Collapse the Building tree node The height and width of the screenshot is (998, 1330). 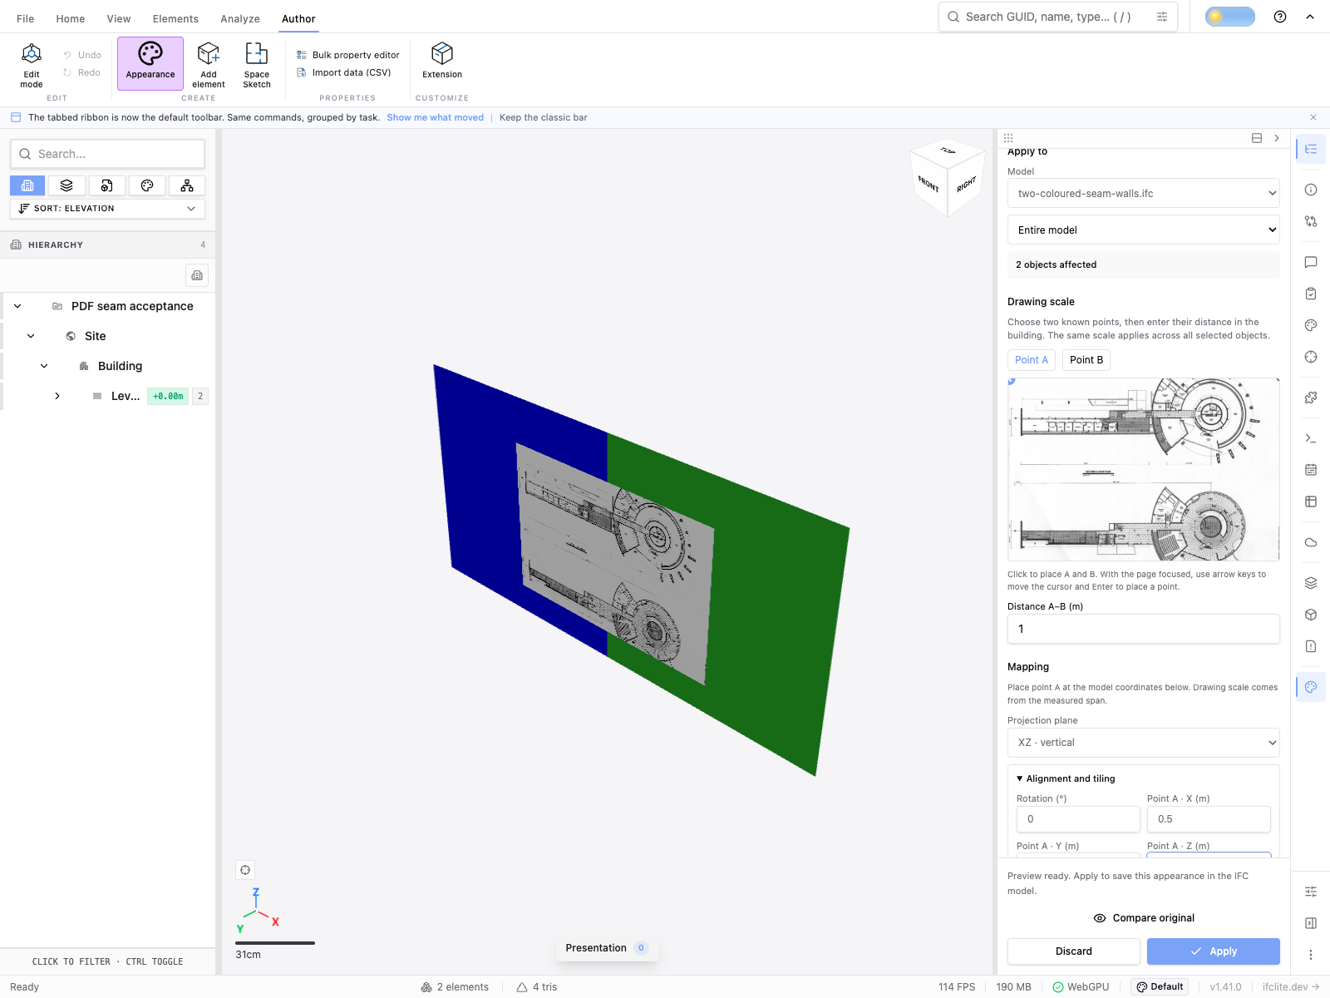44,366
